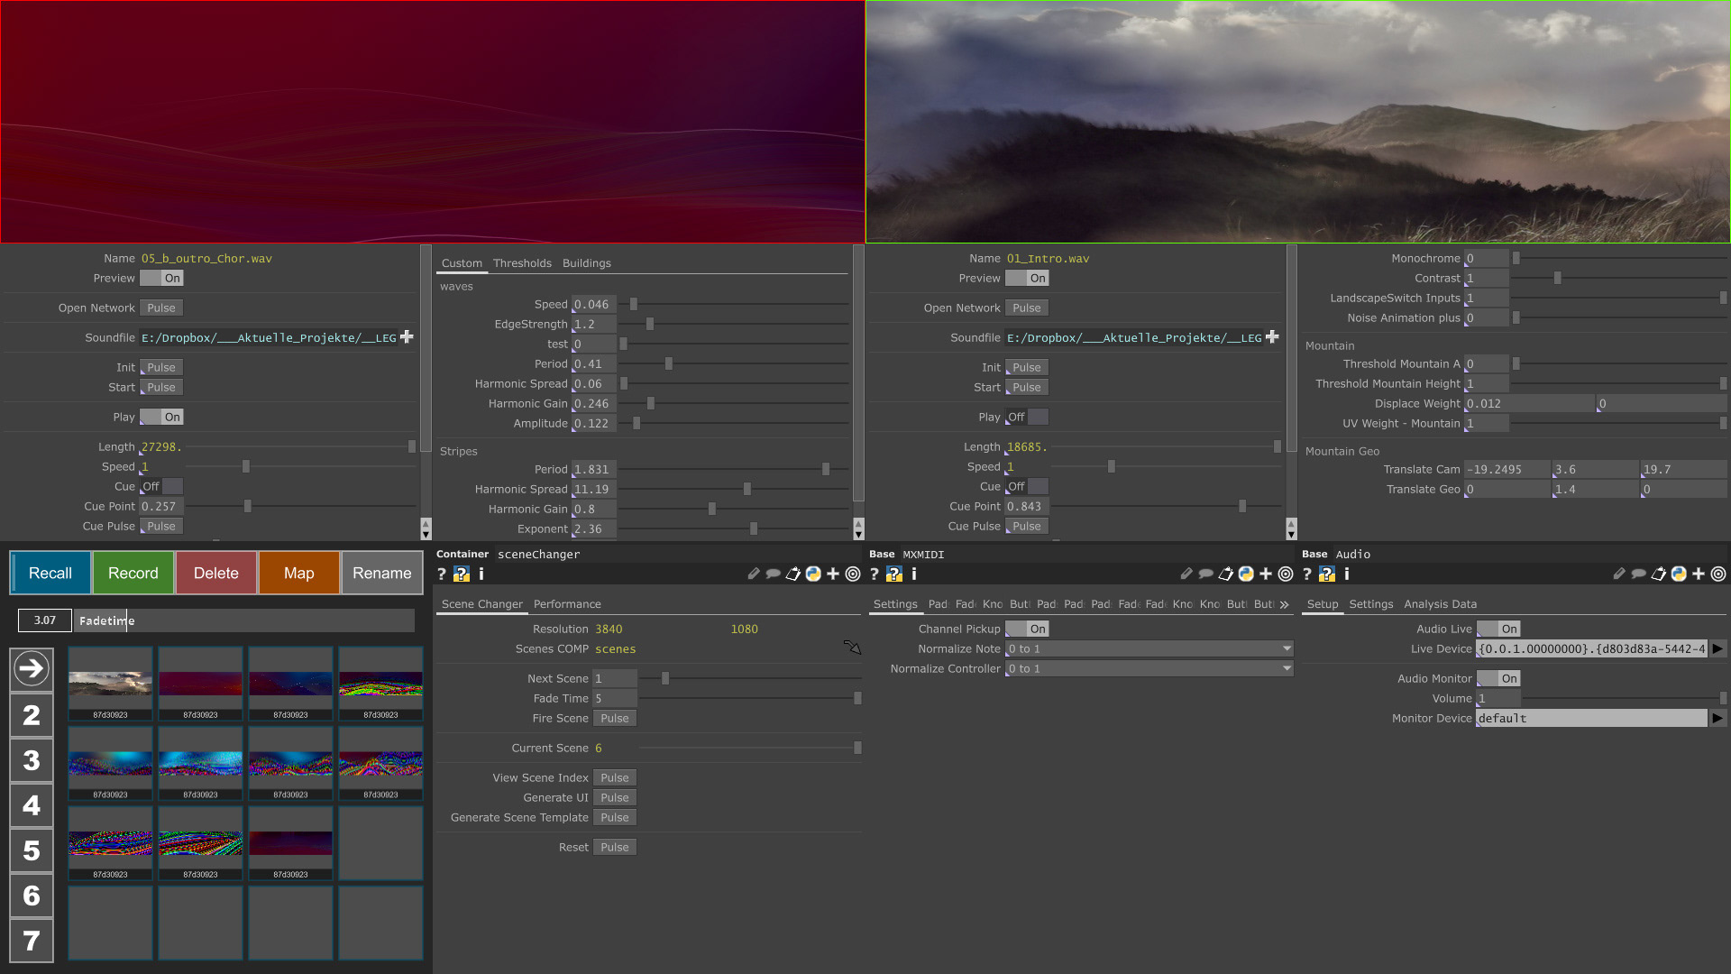
Task: Click plus next to 05_b_outro Soundfile path
Action: coord(407,337)
